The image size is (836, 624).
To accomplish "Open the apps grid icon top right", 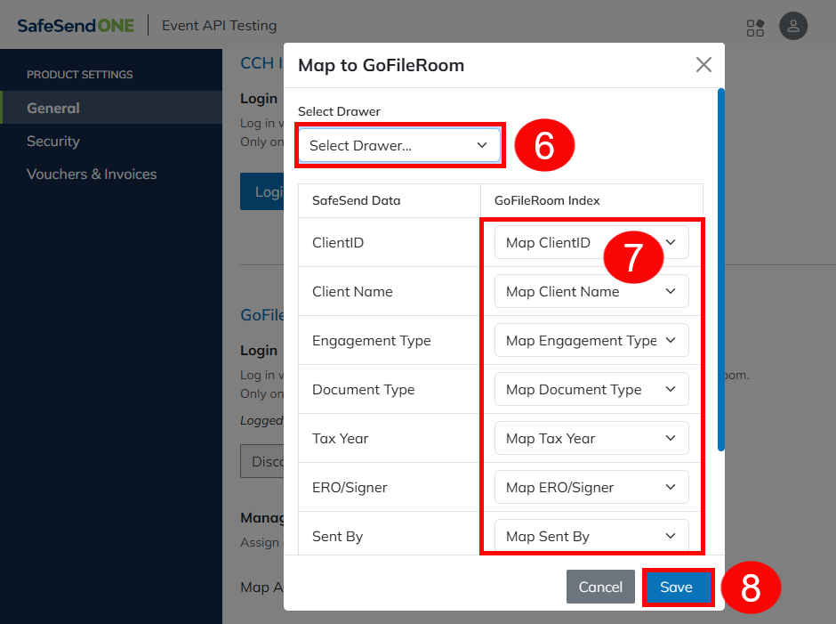I will click(x=755, y=28).
